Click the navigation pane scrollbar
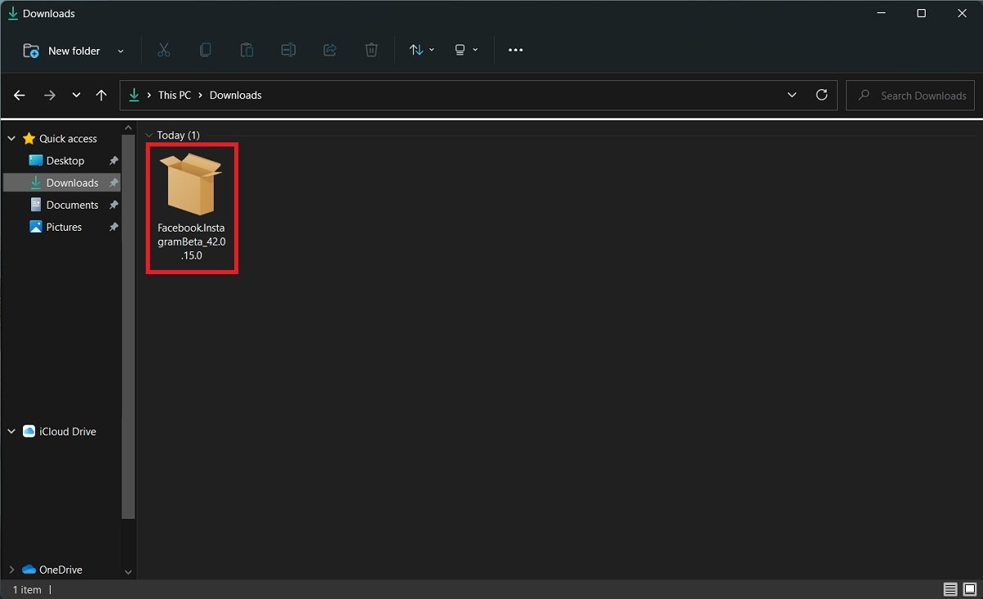983x599 pixels. pyautogui.click(x=128, y=326)
